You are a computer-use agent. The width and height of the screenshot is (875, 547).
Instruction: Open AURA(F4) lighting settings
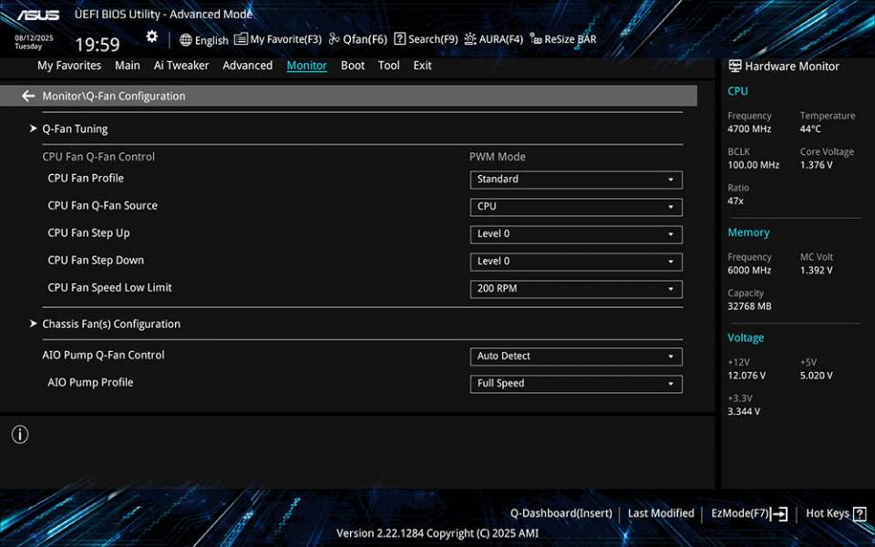pyautogui.click(x=492, y=39)
